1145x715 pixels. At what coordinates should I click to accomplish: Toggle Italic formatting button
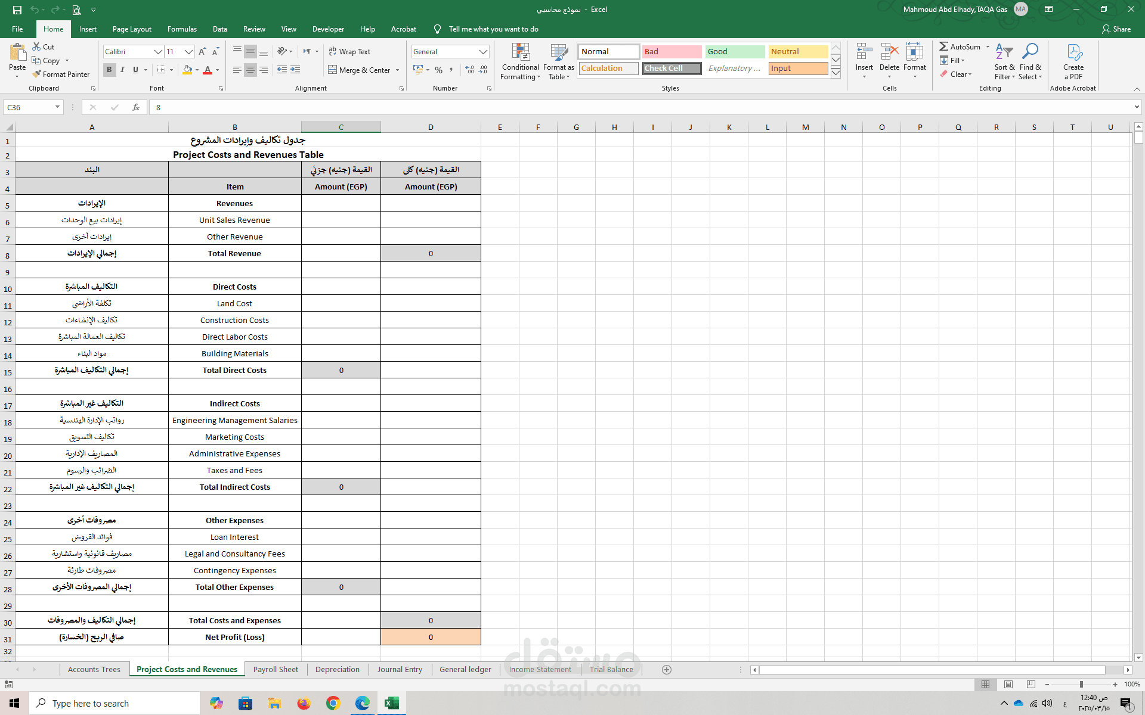point(122,70)
